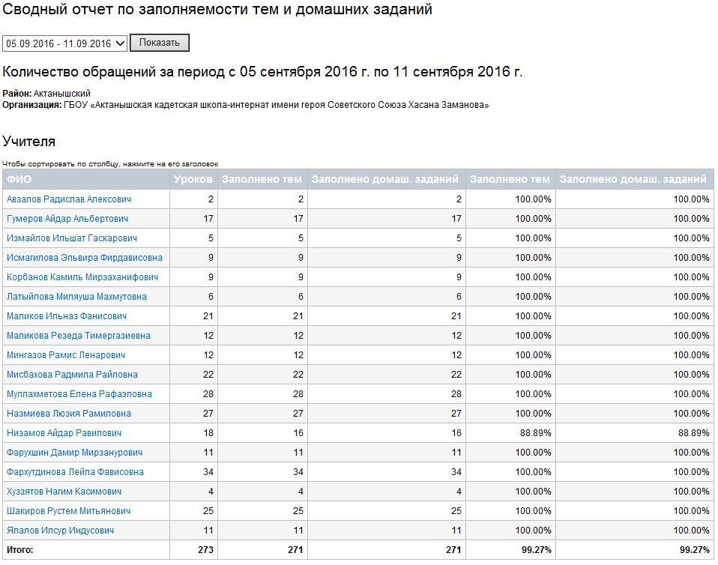Viewport: 718px width, 565px height.
Task: Open Низамов Айдар Равилович teacher link
Action: pyautogui.click(x=64, y=433)
